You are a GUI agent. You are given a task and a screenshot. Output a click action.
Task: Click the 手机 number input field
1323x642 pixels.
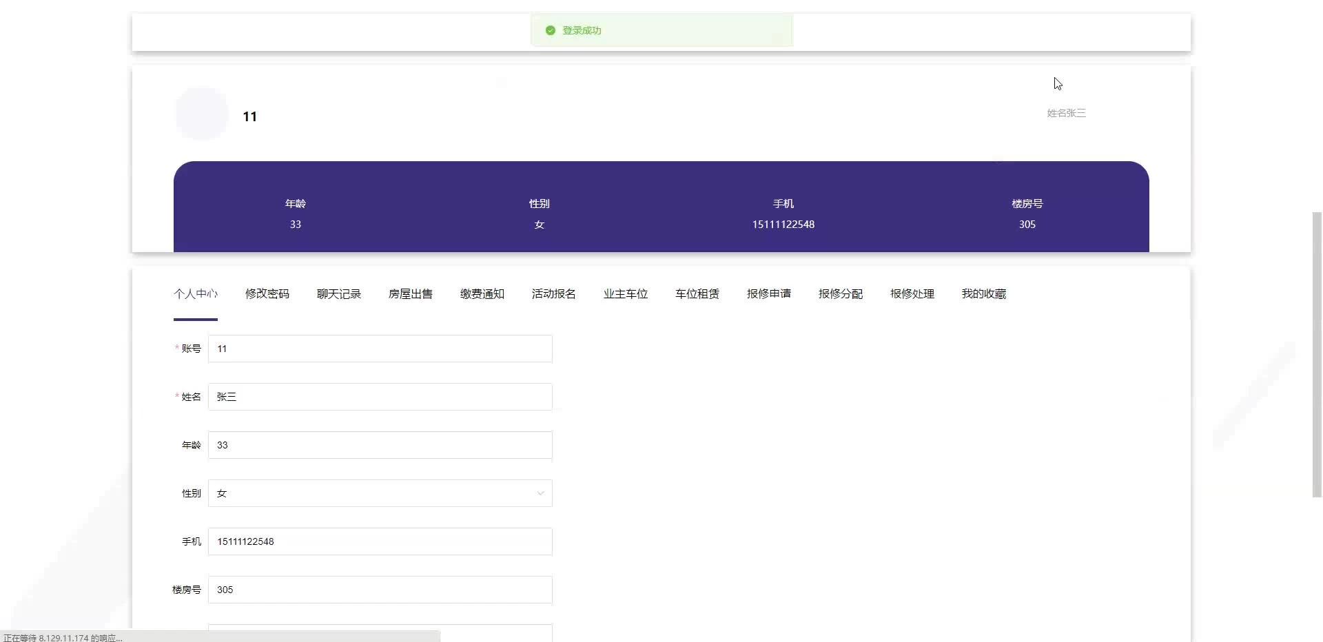pos(380,541)
